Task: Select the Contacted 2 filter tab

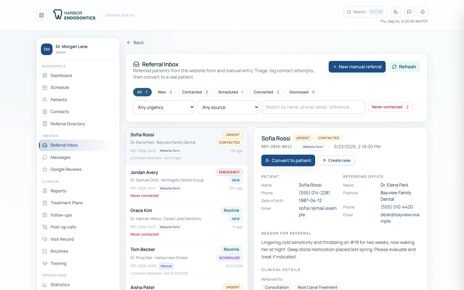Action: (x=195, y=92)
